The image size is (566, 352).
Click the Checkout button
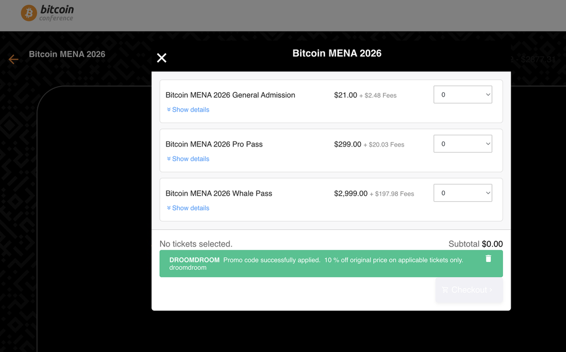pos(469,290)
